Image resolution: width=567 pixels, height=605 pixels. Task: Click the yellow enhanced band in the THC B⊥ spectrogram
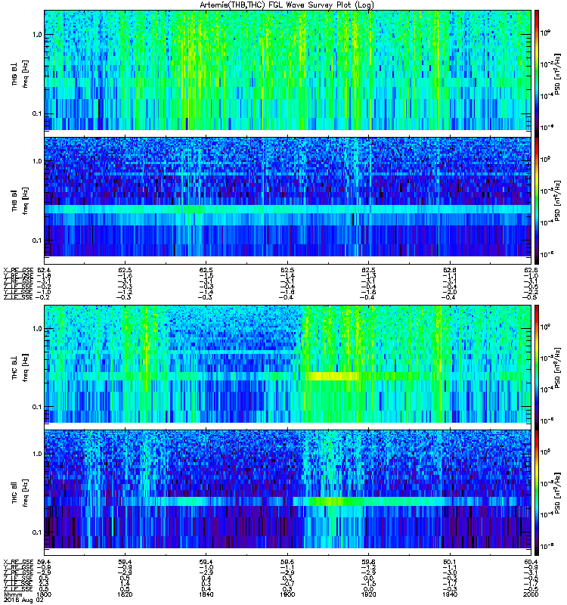click(333, 376)
